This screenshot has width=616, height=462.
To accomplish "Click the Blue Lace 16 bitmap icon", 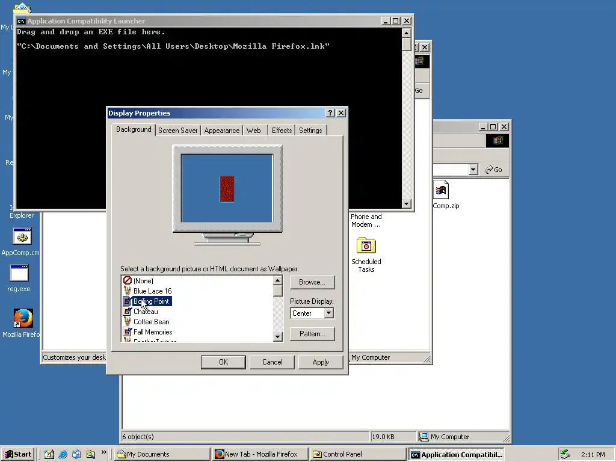I will (127, 291).
